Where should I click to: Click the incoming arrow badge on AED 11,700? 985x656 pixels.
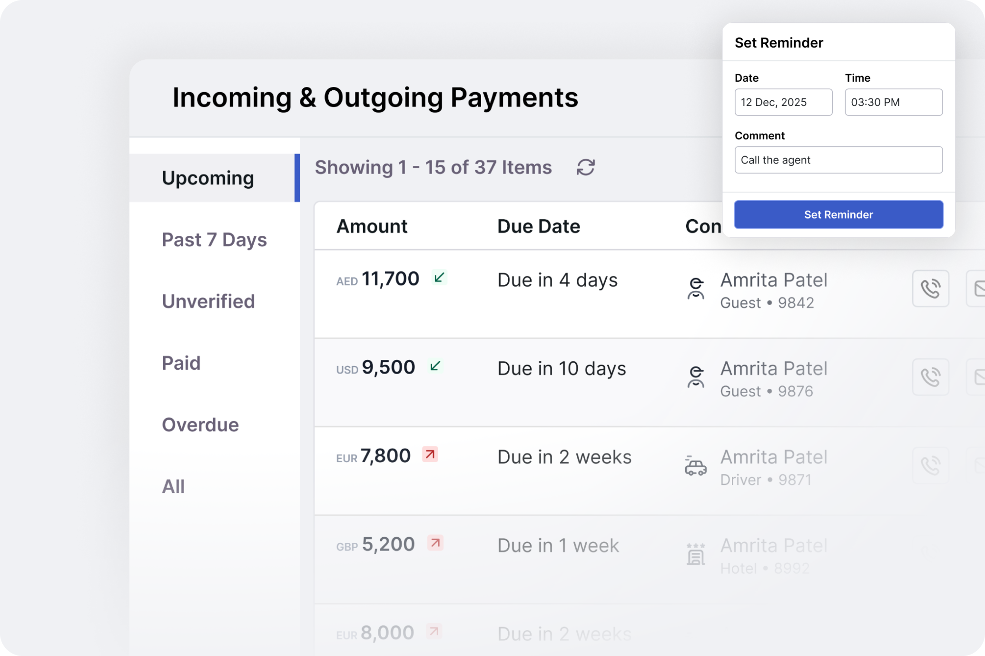[x=439, y=278]
